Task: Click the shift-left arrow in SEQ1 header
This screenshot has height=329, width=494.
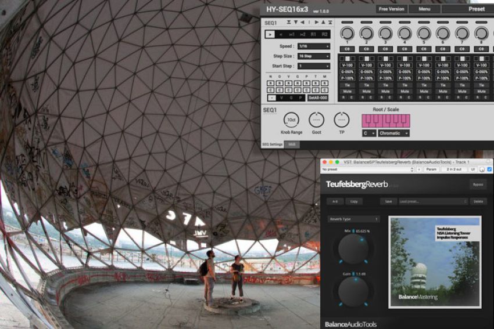Action: [302, 22]
